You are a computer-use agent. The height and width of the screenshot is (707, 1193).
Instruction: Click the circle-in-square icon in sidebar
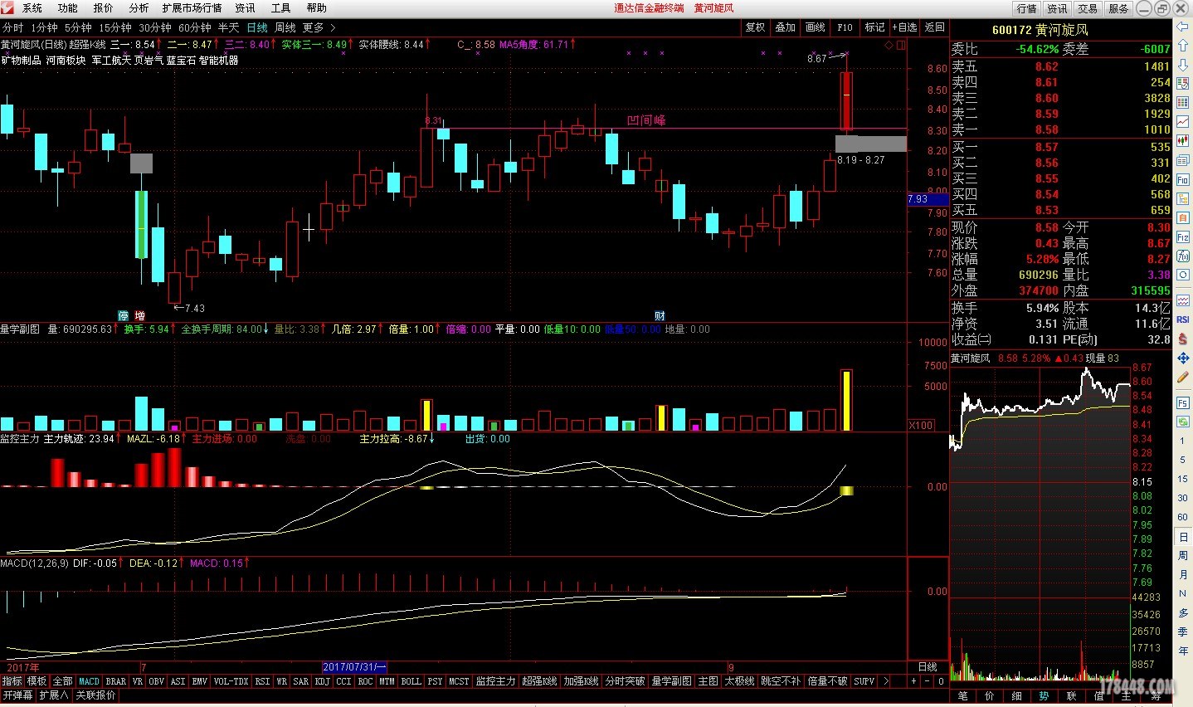1183,274
